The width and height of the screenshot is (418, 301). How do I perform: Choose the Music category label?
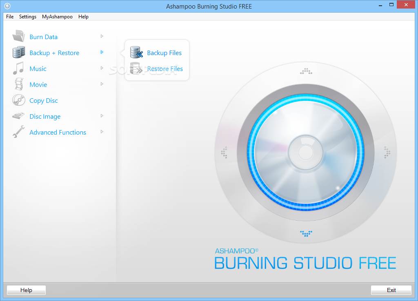(x=38, y=69)
